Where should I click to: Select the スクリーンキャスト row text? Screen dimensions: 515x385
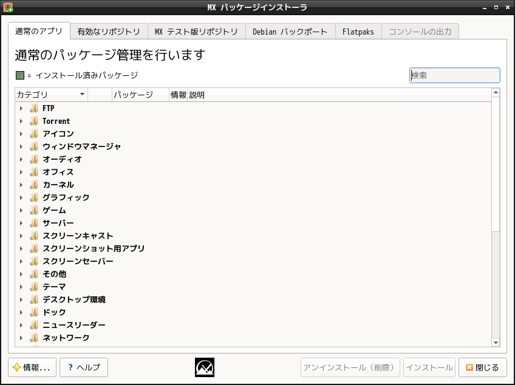pos(78,236)
